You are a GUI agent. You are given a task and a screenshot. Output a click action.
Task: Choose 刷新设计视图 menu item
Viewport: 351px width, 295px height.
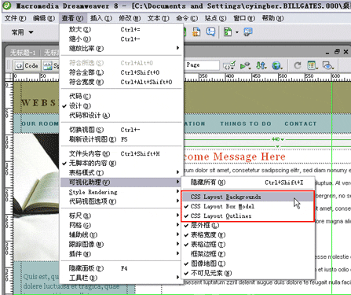(121, 139)
